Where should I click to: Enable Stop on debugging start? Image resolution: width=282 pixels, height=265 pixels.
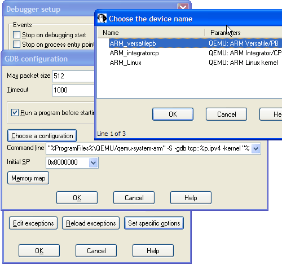16,35
